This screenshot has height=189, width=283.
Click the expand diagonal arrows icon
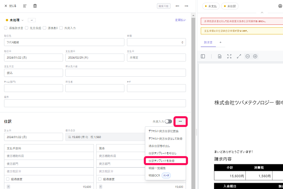click(239, 56)
